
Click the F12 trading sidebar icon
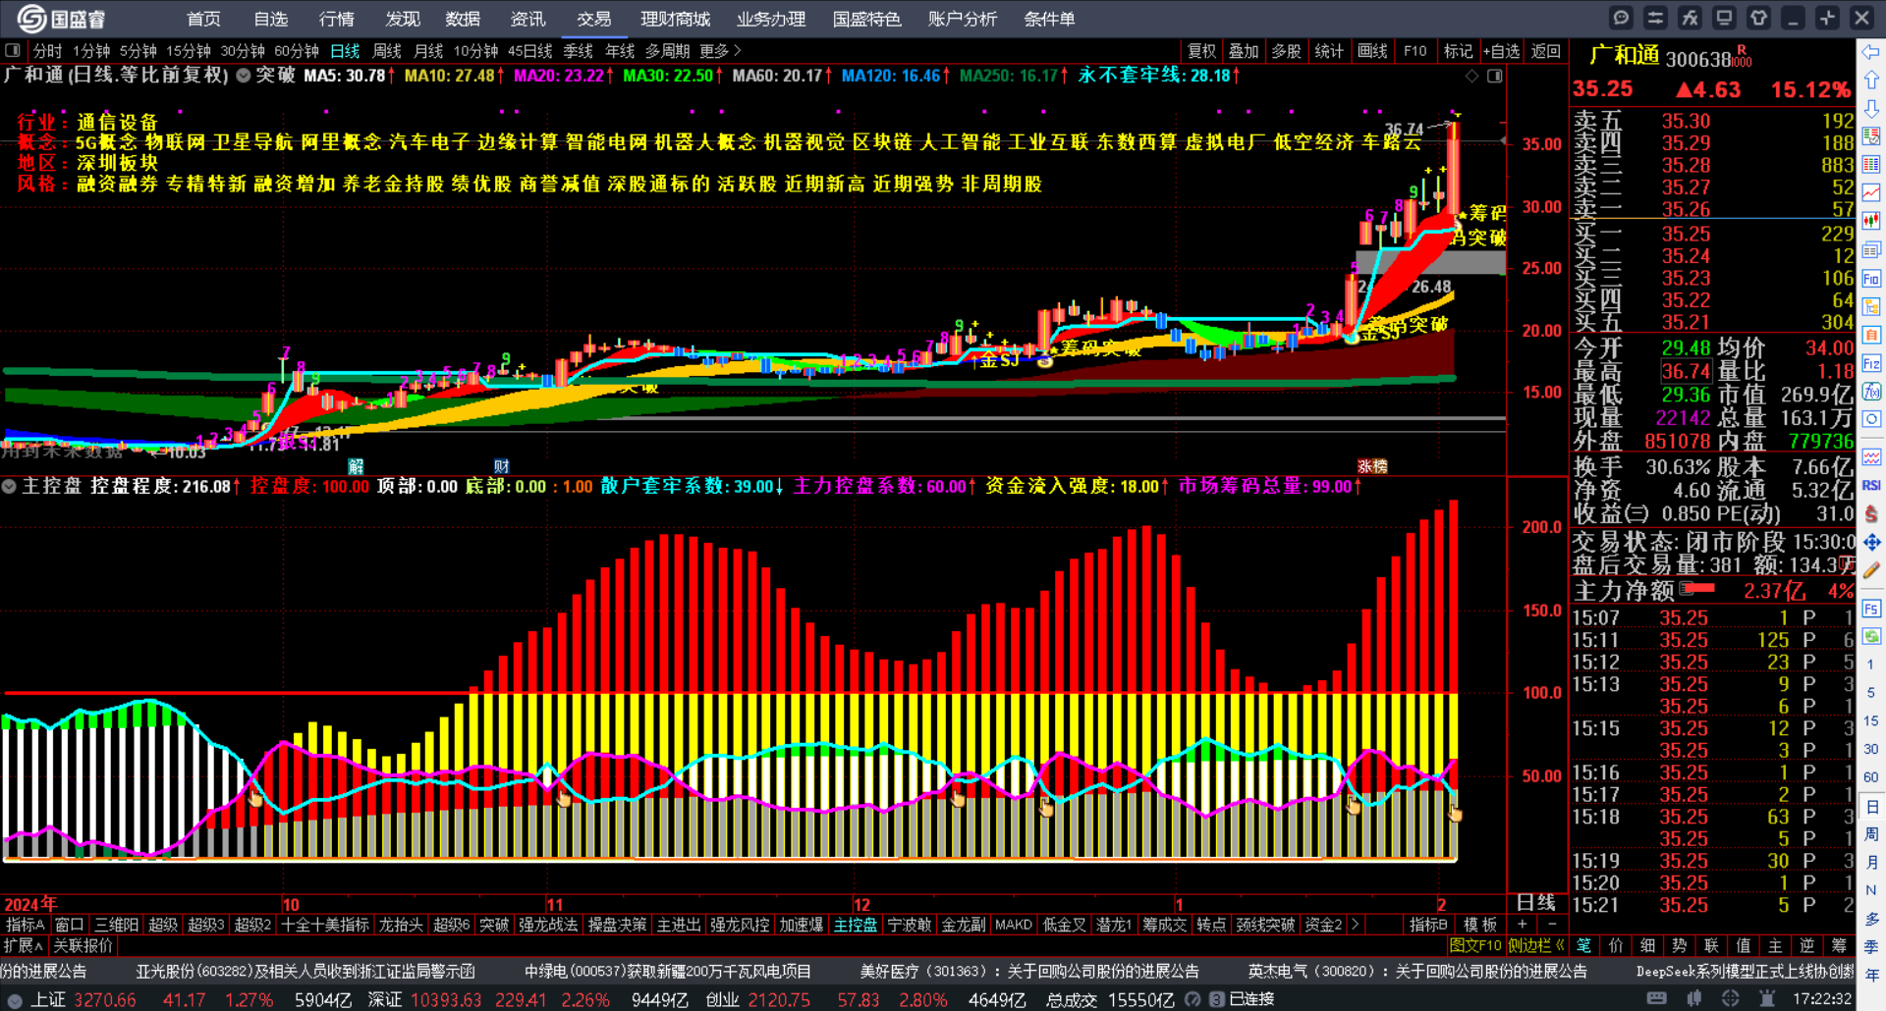[1871, 363]
